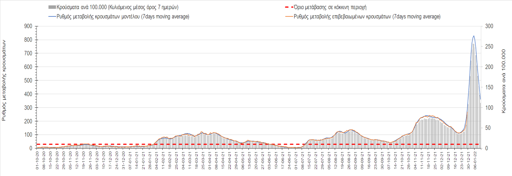The image size is (512, 176).
Task: Click the 01-10-20 date label
Action: (x=37, y=160)
